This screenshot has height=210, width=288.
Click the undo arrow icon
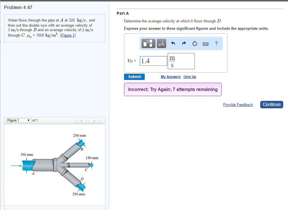173,43
